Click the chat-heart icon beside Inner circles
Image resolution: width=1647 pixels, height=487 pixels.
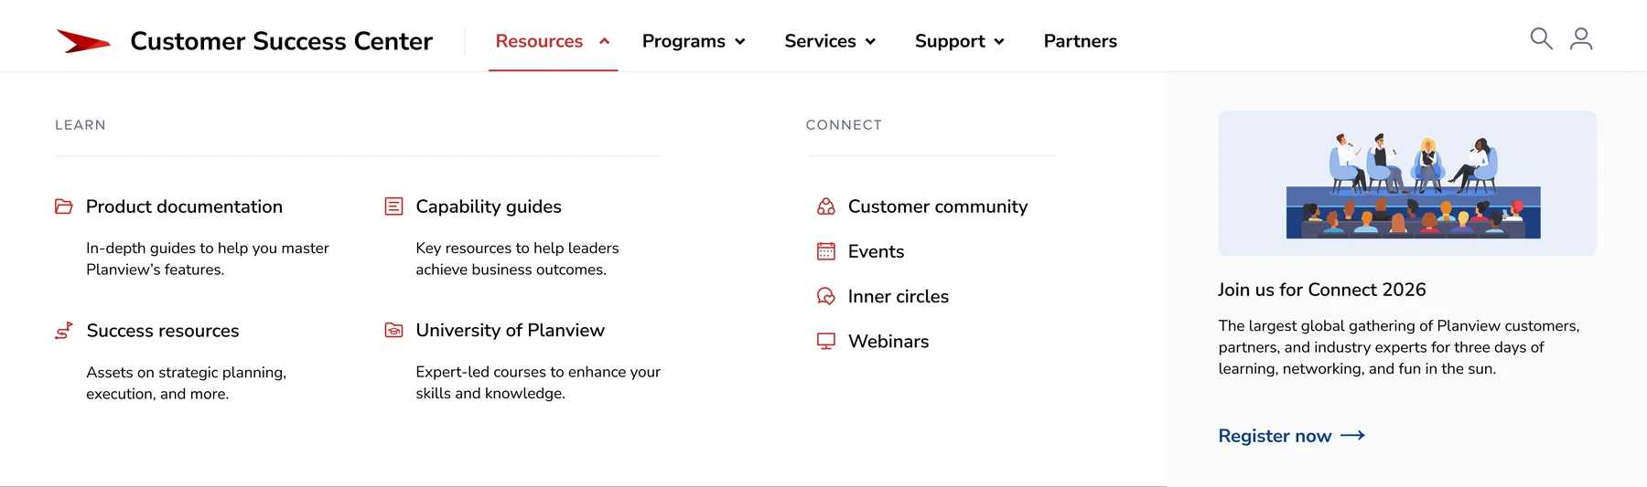point(826,296)
